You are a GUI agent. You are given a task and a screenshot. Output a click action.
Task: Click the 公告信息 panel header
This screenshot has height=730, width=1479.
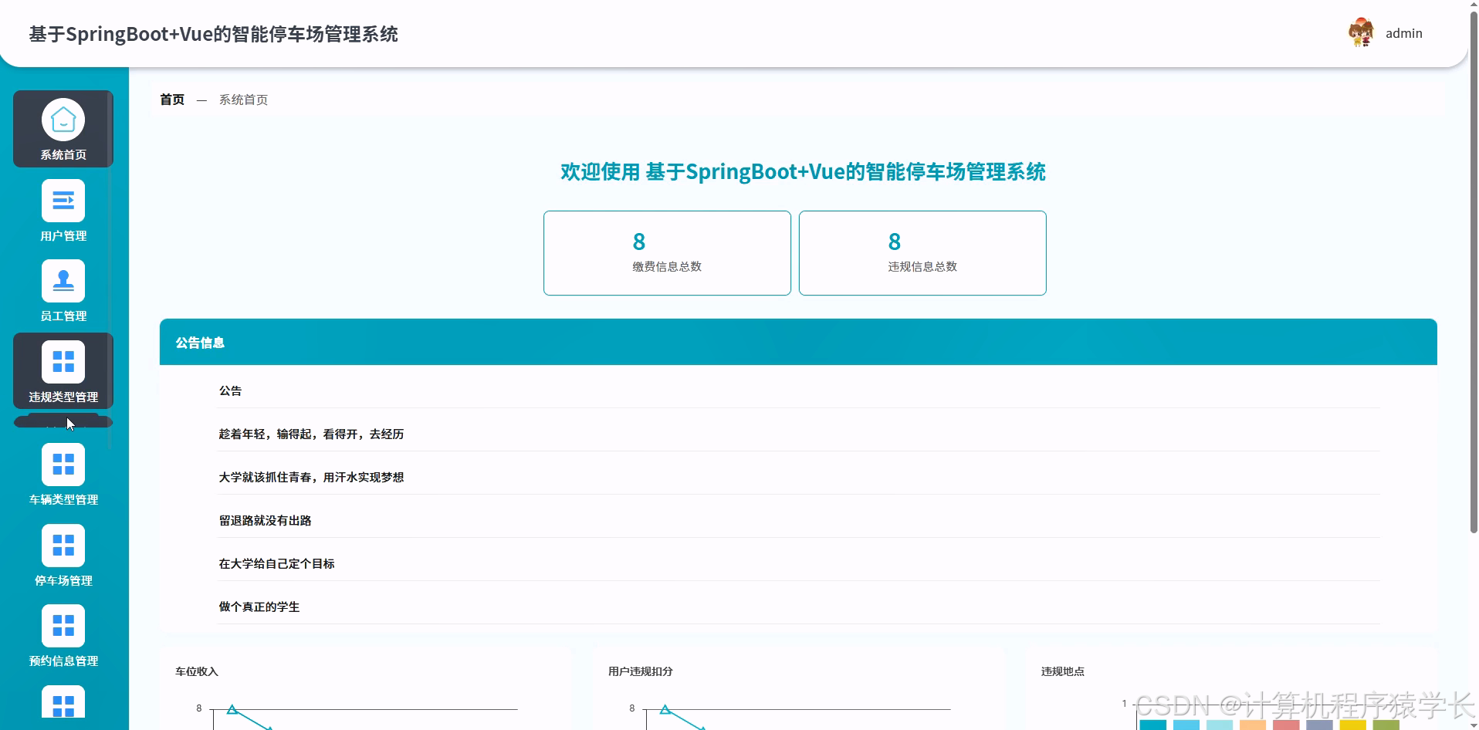tap(798, 342)
